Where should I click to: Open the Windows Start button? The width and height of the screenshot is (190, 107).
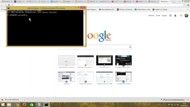coord(3,105)
